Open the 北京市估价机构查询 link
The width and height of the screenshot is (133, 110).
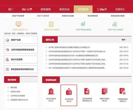click(x=18, y=96)
